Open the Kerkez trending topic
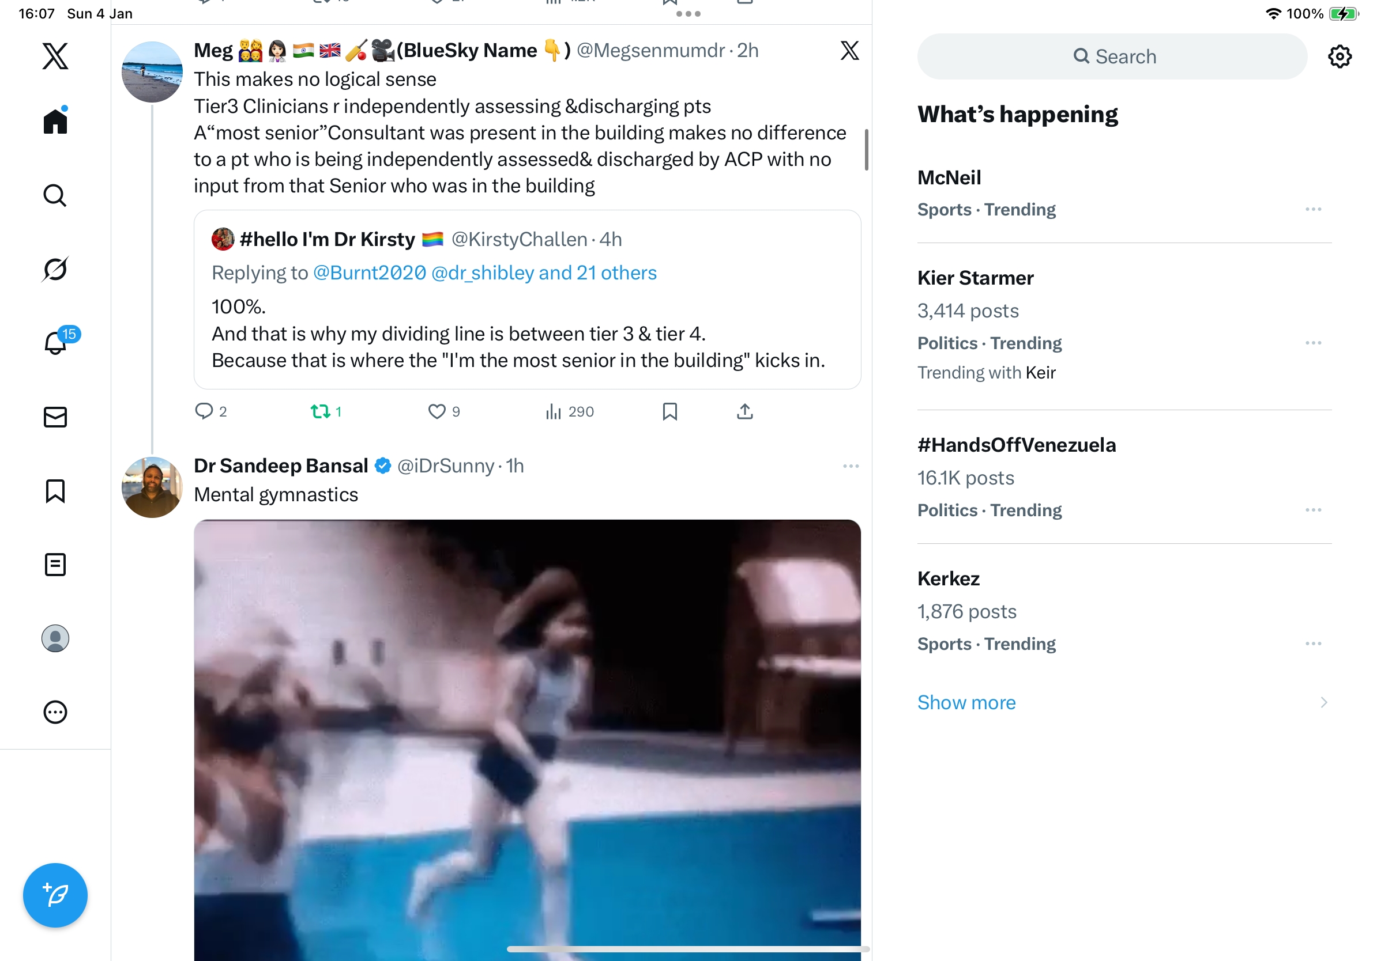 948,579
